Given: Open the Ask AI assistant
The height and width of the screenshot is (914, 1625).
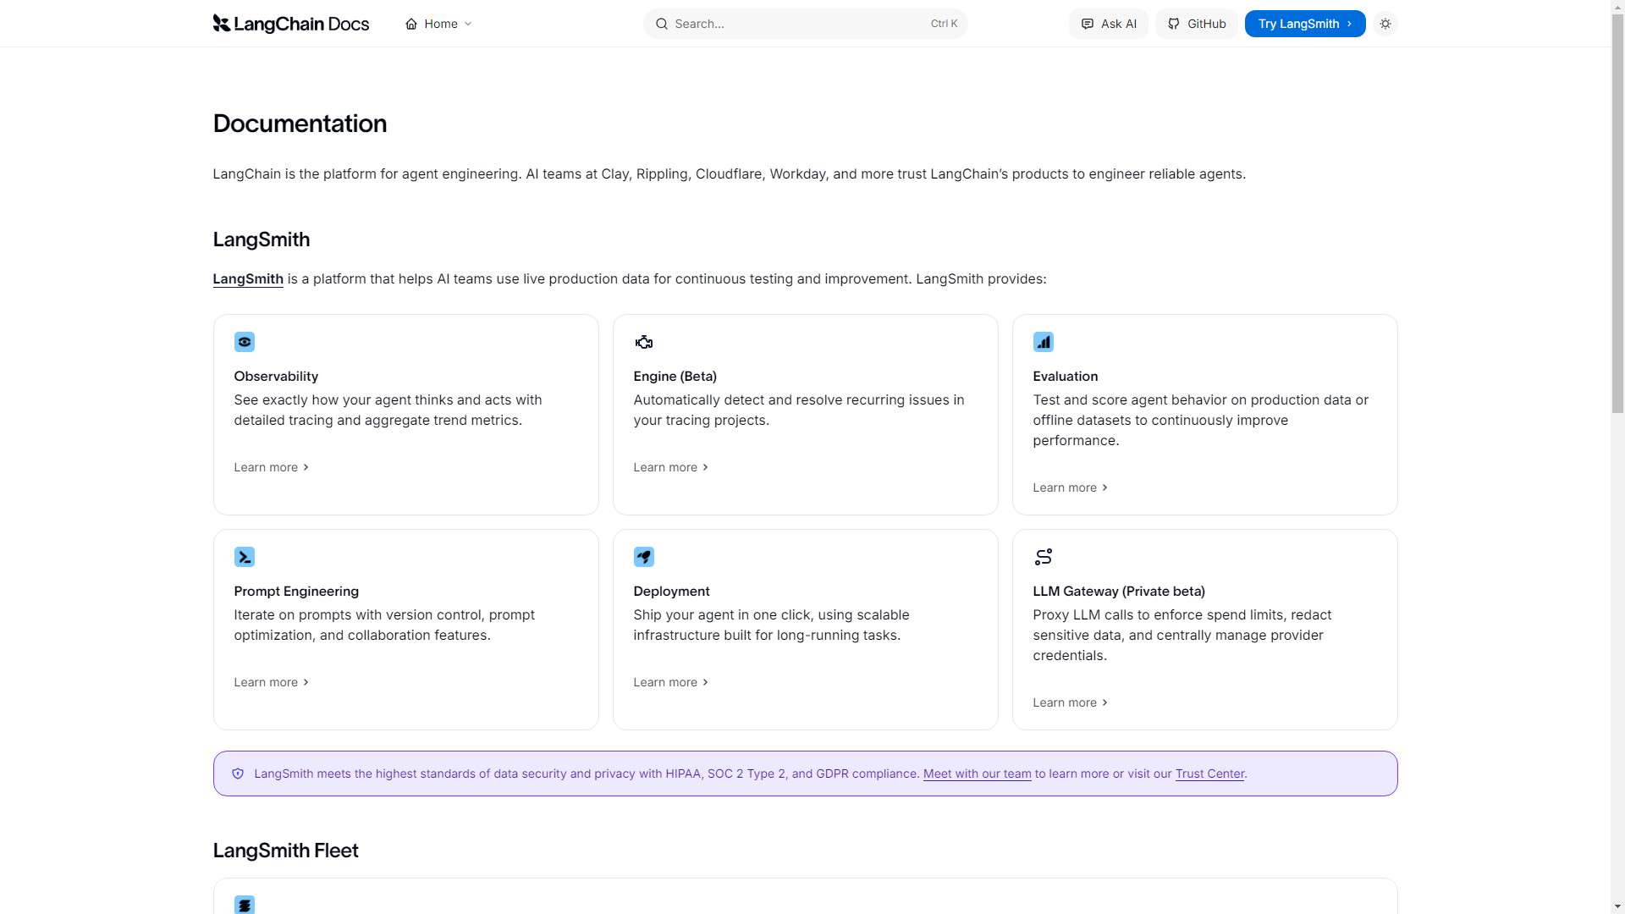Looking at the screenshot, I should pos(1109,24).
